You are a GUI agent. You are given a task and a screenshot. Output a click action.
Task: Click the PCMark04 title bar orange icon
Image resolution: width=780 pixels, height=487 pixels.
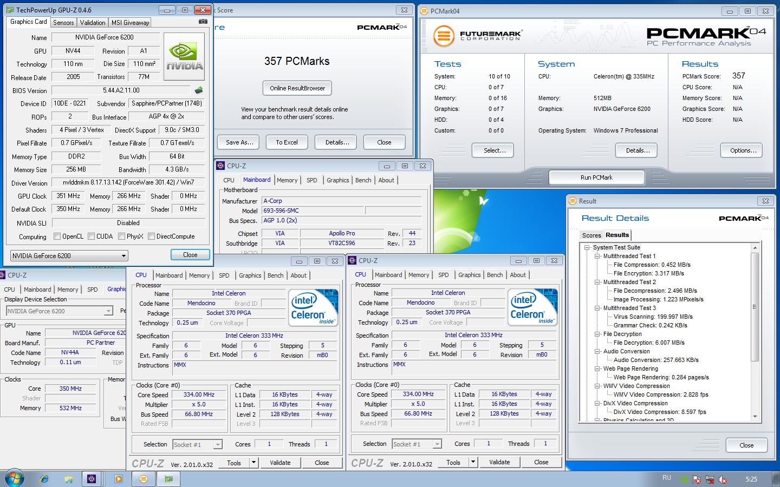coord(424,11)
